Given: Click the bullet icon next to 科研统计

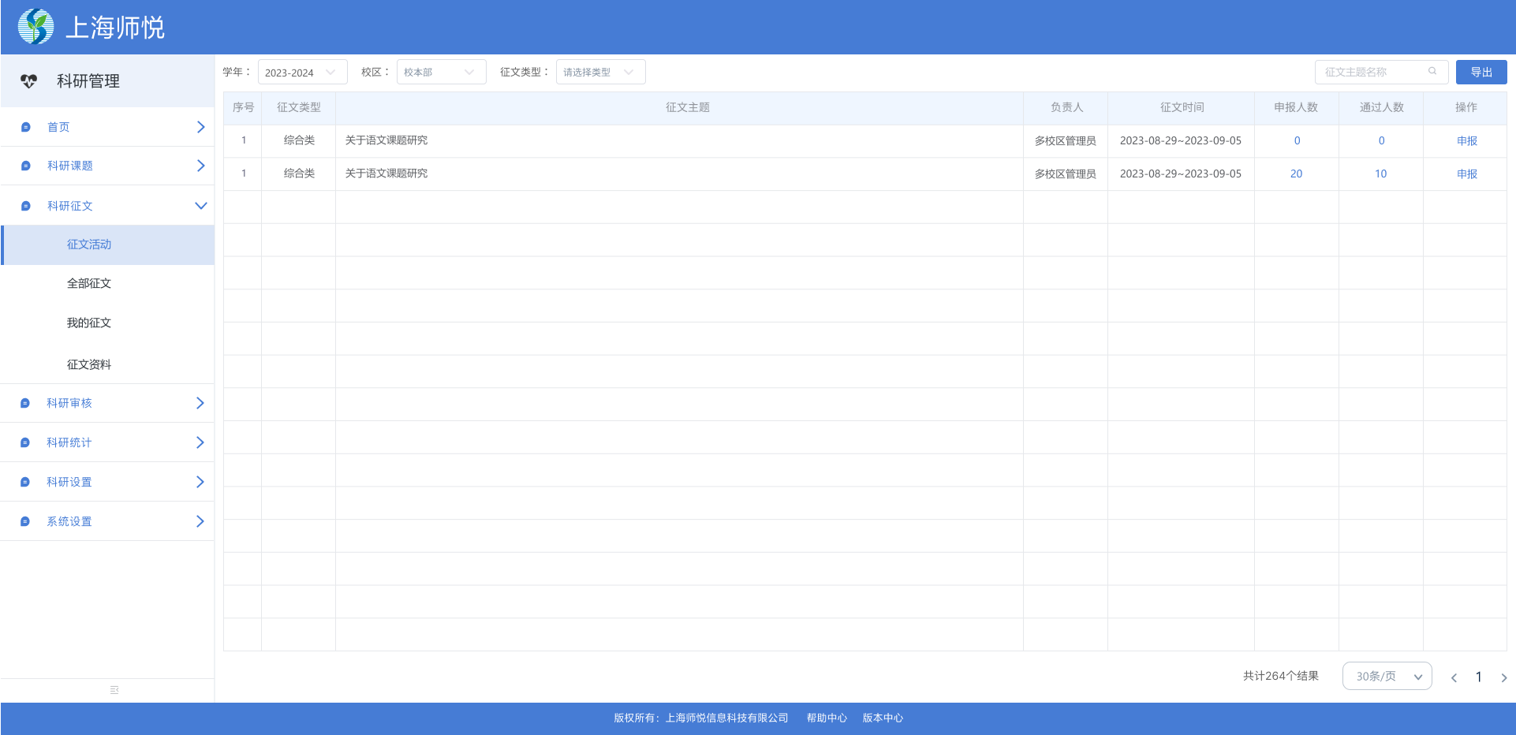Looking at the screenshot, I should point(25,442).
